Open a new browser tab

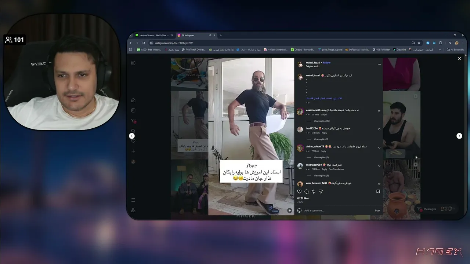pyautogui.click(x=221, y=35)
